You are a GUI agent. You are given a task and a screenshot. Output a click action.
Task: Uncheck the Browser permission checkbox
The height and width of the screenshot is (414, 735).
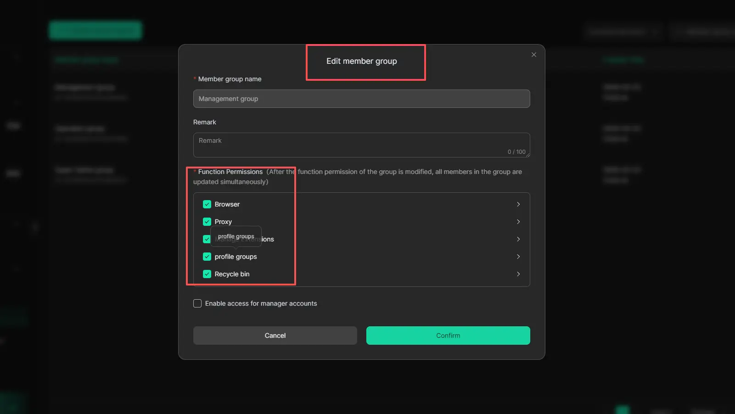pyautogui.click(x=207, y=204)
